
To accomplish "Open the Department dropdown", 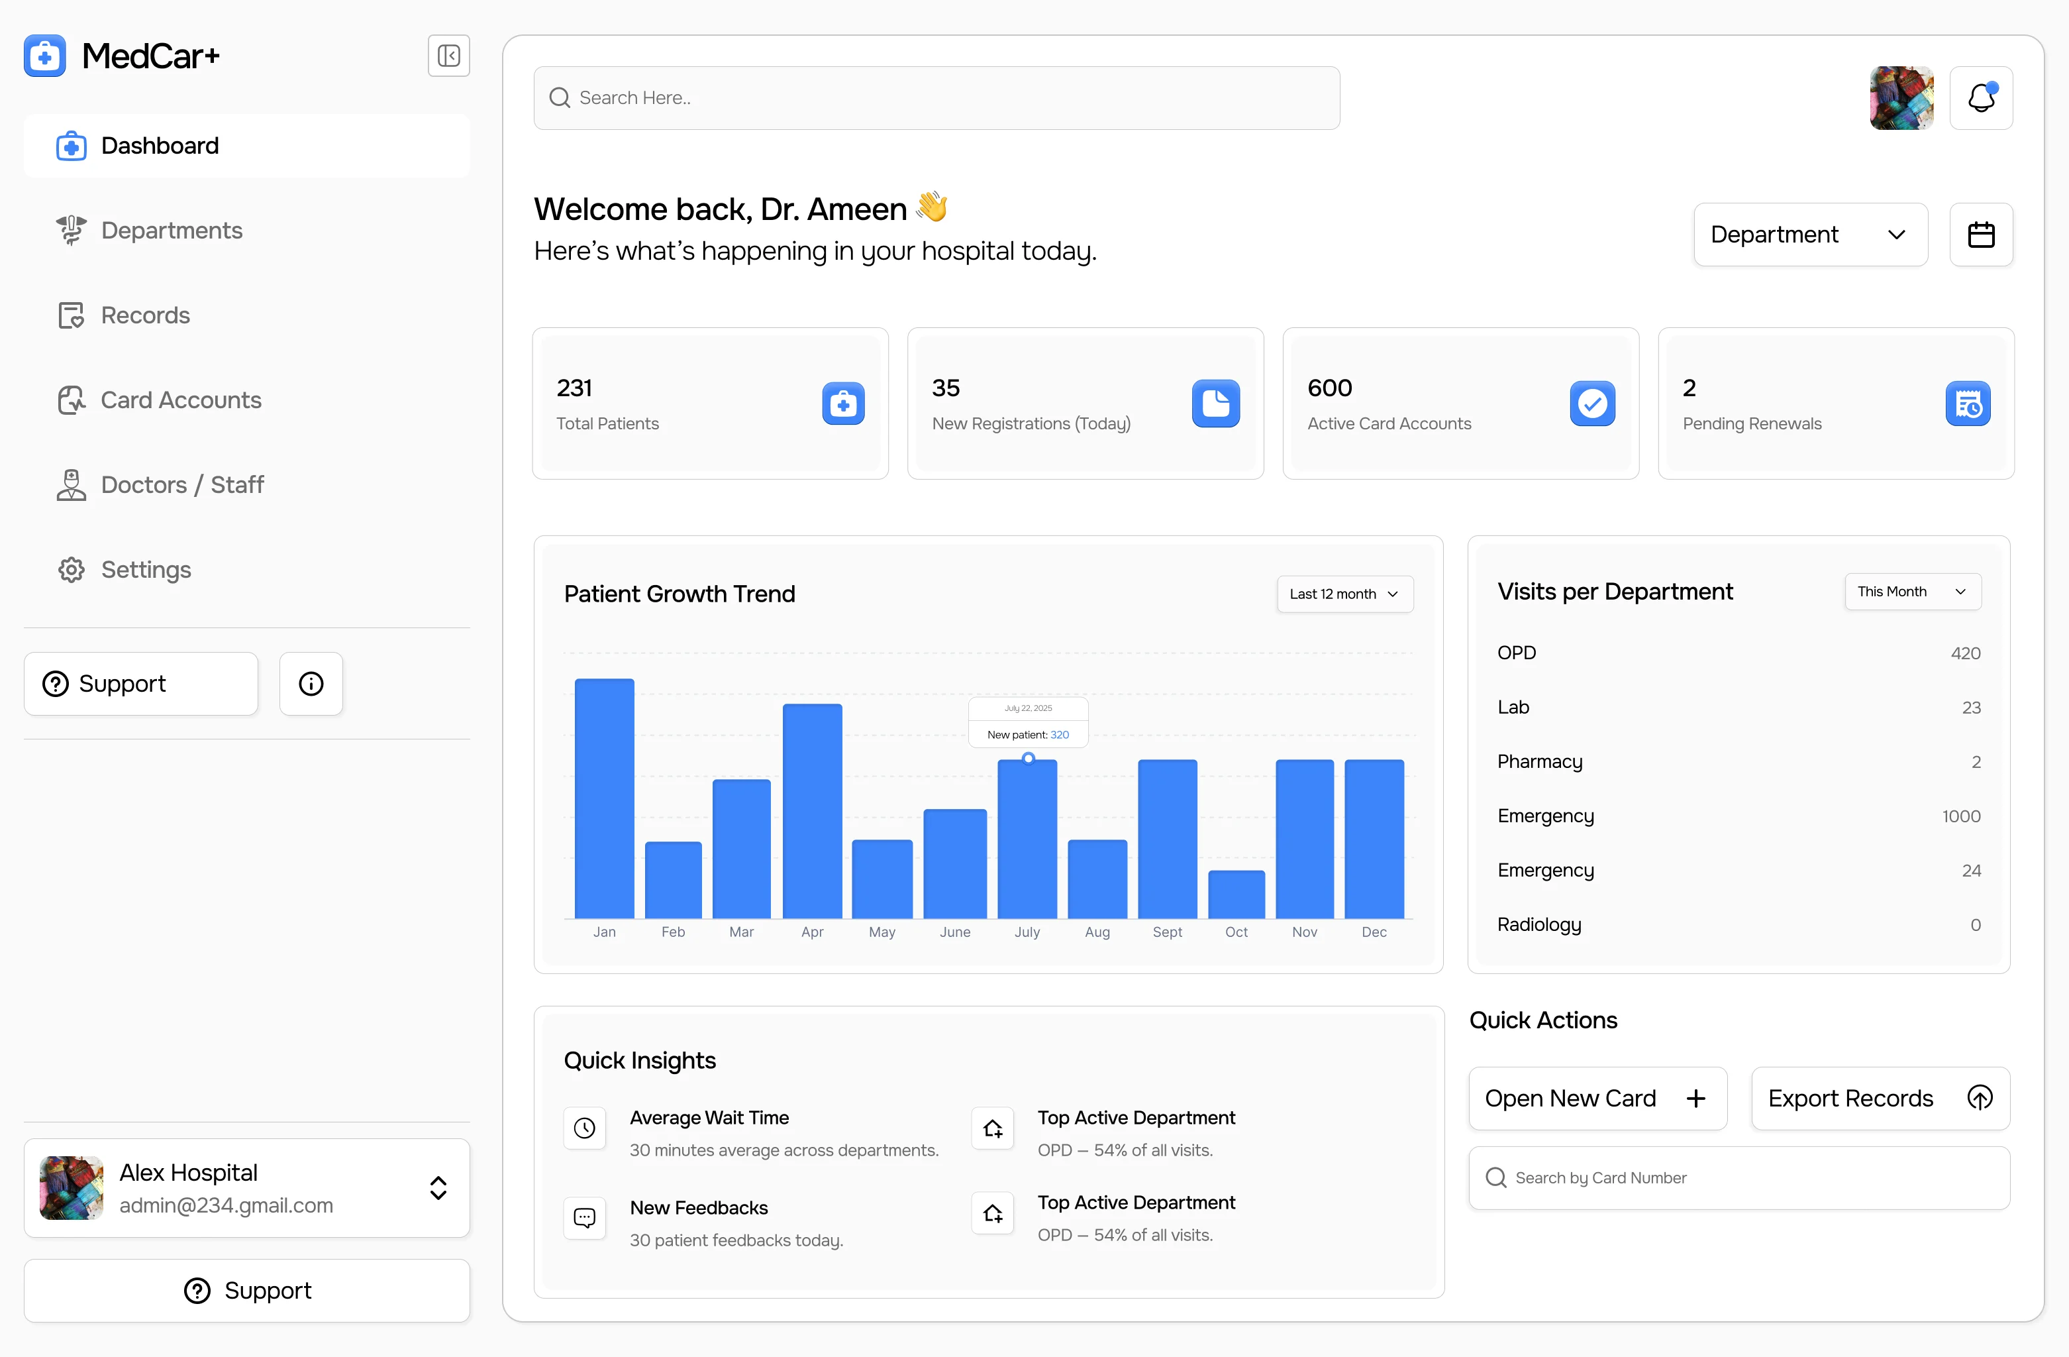I will tap(1810, 235).
